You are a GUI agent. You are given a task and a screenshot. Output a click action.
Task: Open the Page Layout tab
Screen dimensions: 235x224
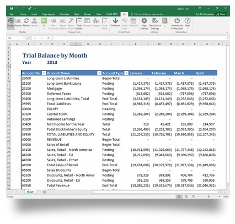[x=49, y=14]
